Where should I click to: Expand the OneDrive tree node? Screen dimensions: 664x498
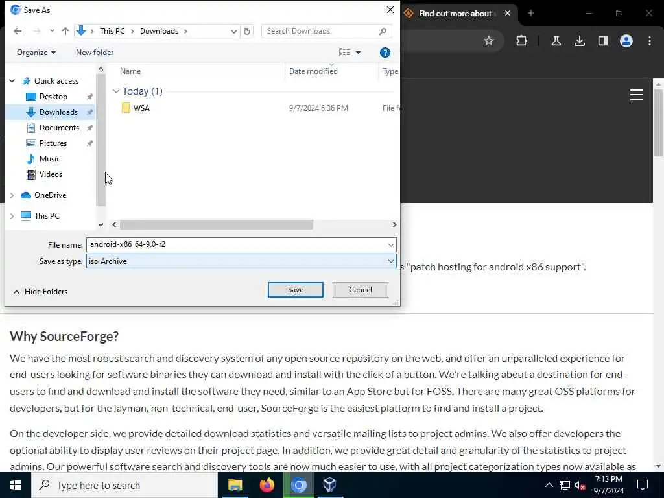coord(12,195)
